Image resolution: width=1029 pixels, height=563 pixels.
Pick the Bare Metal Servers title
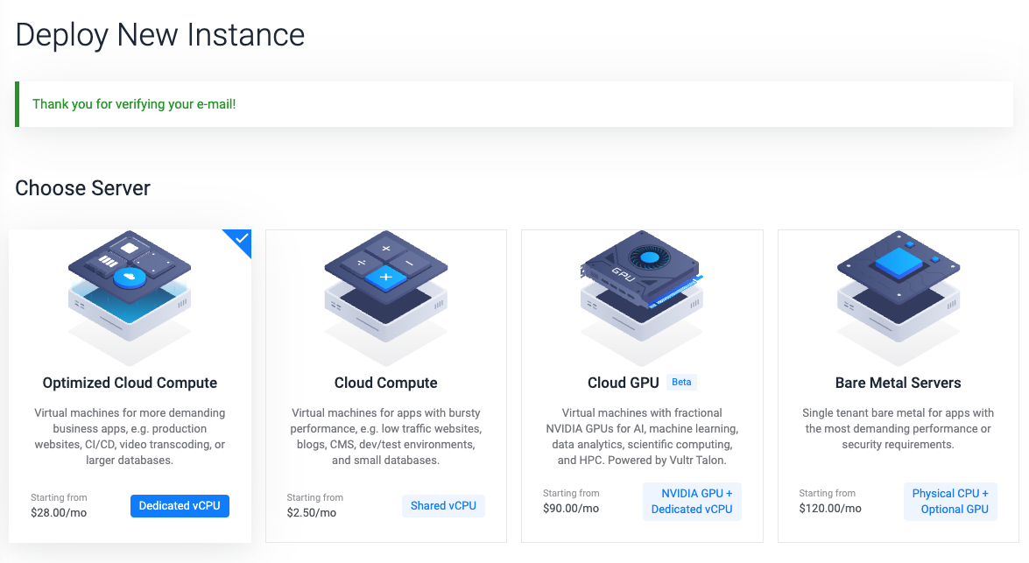[x=898, y=383]
